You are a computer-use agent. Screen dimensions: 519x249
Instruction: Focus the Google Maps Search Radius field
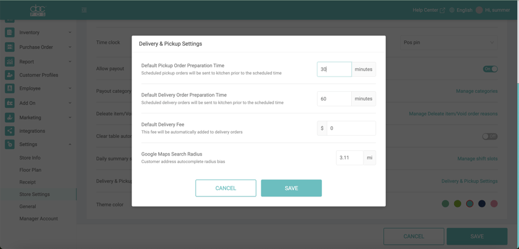pos(350,158)
